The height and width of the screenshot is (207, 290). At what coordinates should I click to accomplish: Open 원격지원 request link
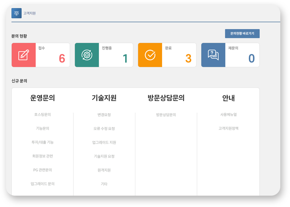point(104,170)
